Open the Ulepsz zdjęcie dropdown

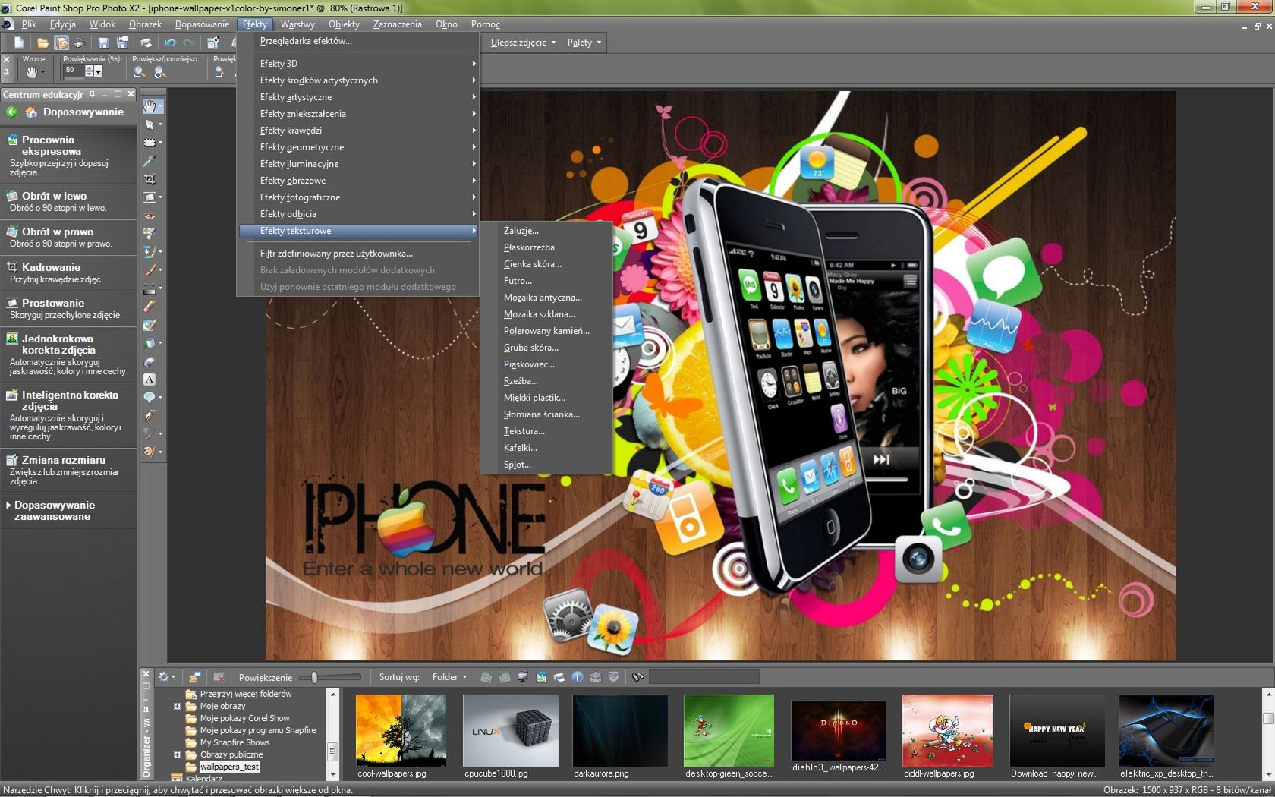pos(523,43)
